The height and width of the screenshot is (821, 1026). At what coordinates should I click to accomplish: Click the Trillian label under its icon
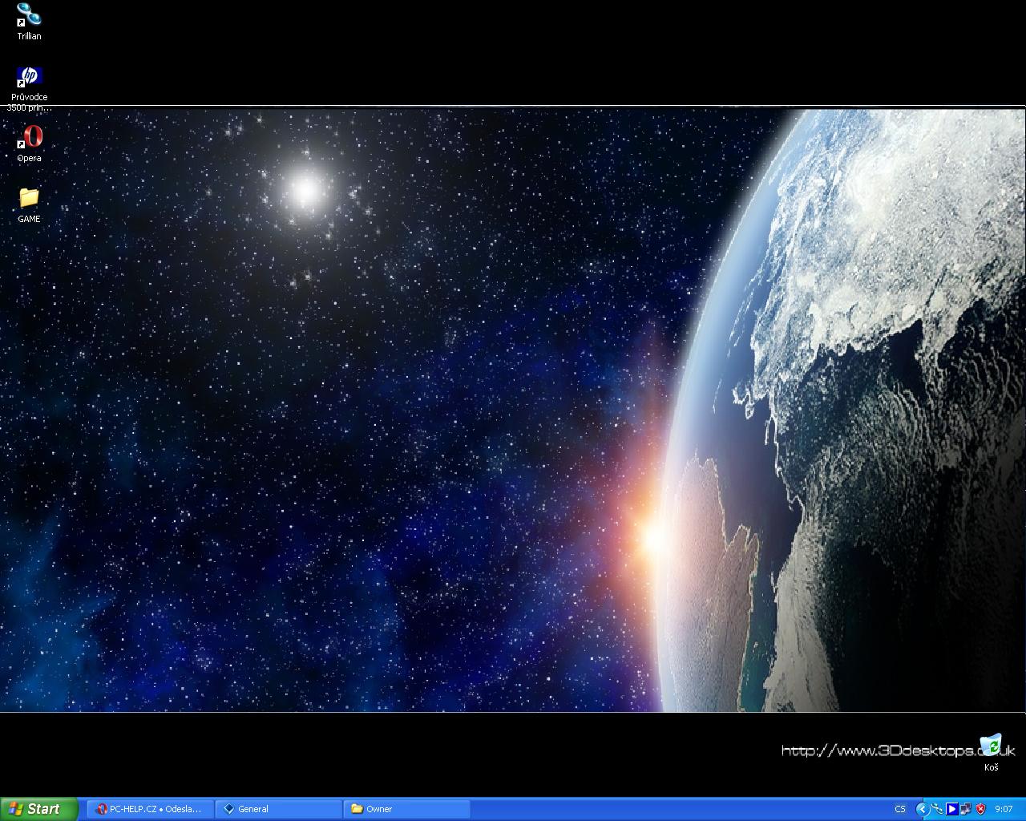(x=29, y=36)
